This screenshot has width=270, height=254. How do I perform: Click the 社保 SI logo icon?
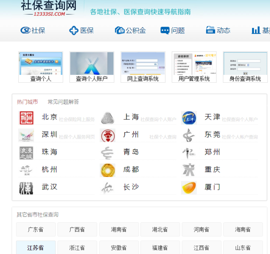[26, 30]
